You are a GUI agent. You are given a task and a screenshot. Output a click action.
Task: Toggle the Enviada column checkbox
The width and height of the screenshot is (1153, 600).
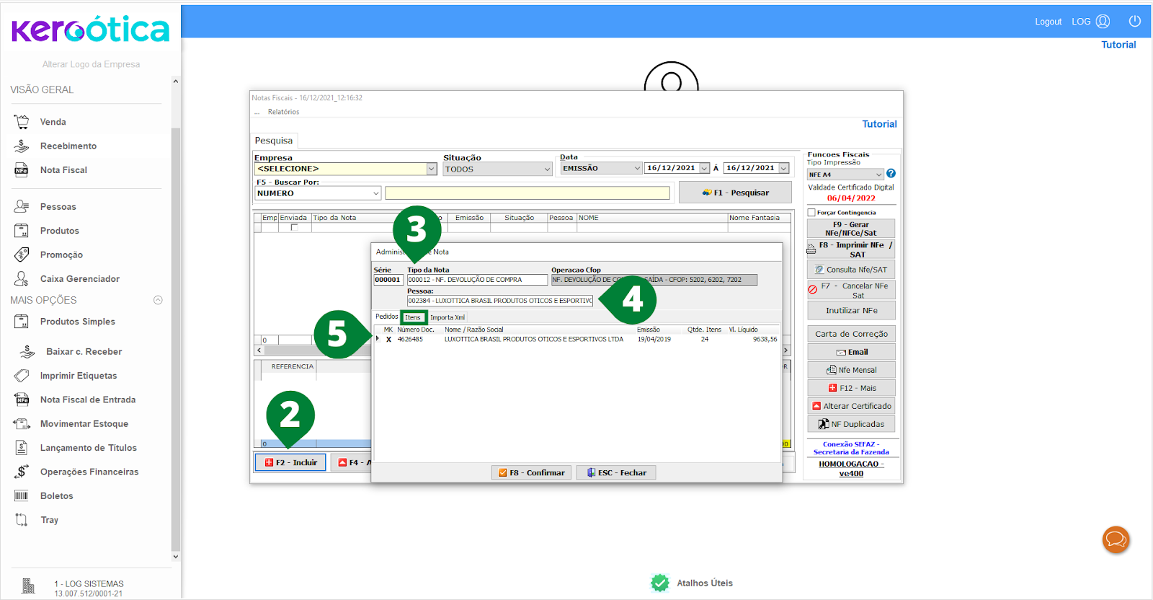pos(294,227)
